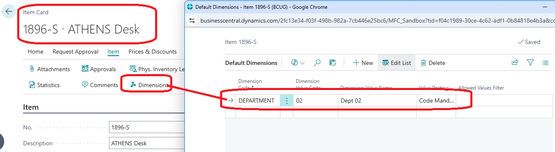
Task: Click the Statistics chart icon
Action: point(32,85)
